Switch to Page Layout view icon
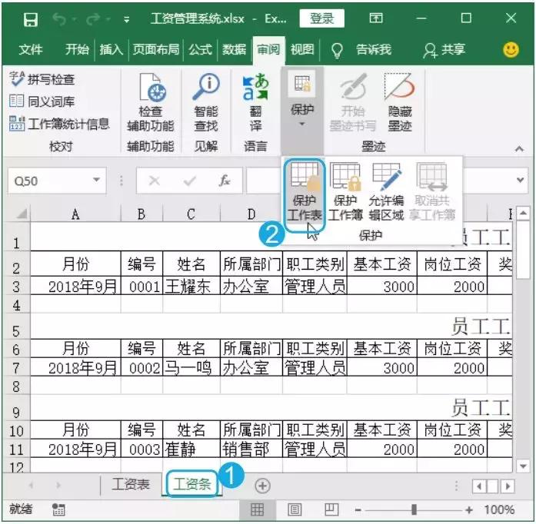The width and height of the screenshot is (536, 524). click(x=295, y=509)
